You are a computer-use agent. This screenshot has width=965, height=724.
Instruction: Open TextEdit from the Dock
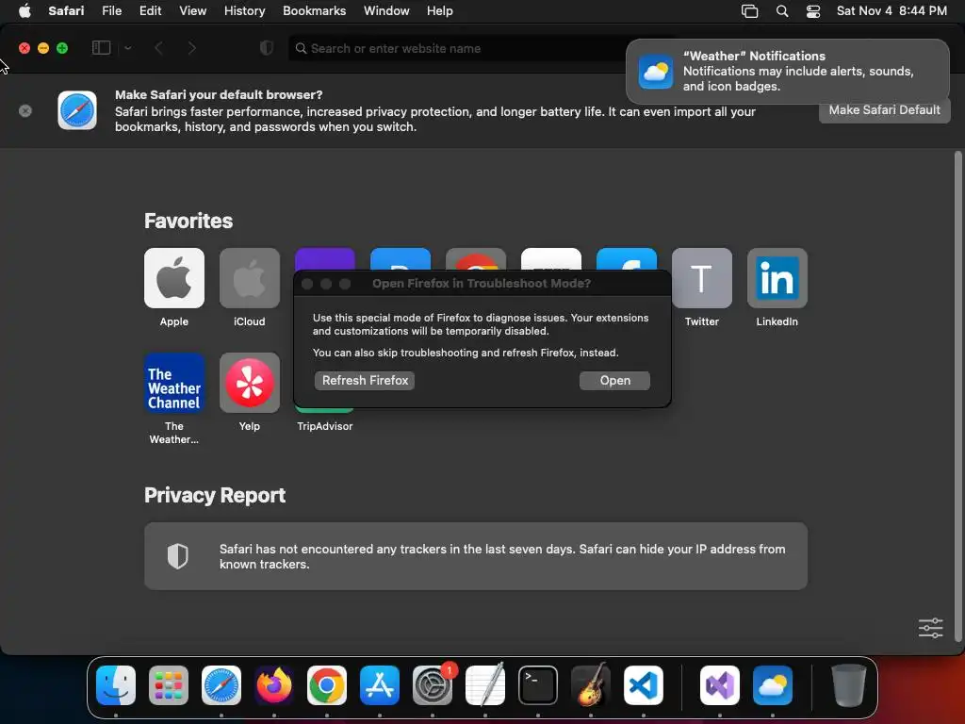tap(485, 685)
